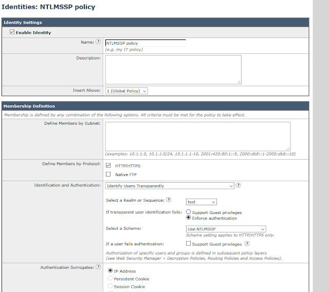Click the '(e.g. my IT policy)' hint text
Screen dimensions: 329x292
(124, 50)
